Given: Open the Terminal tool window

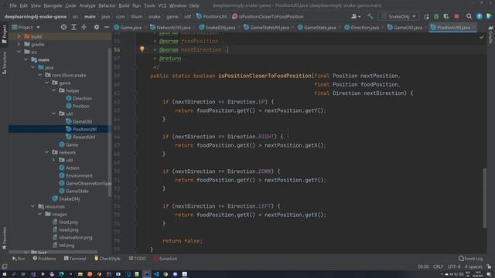Looking at the screenshot, I should pos(75,259).
